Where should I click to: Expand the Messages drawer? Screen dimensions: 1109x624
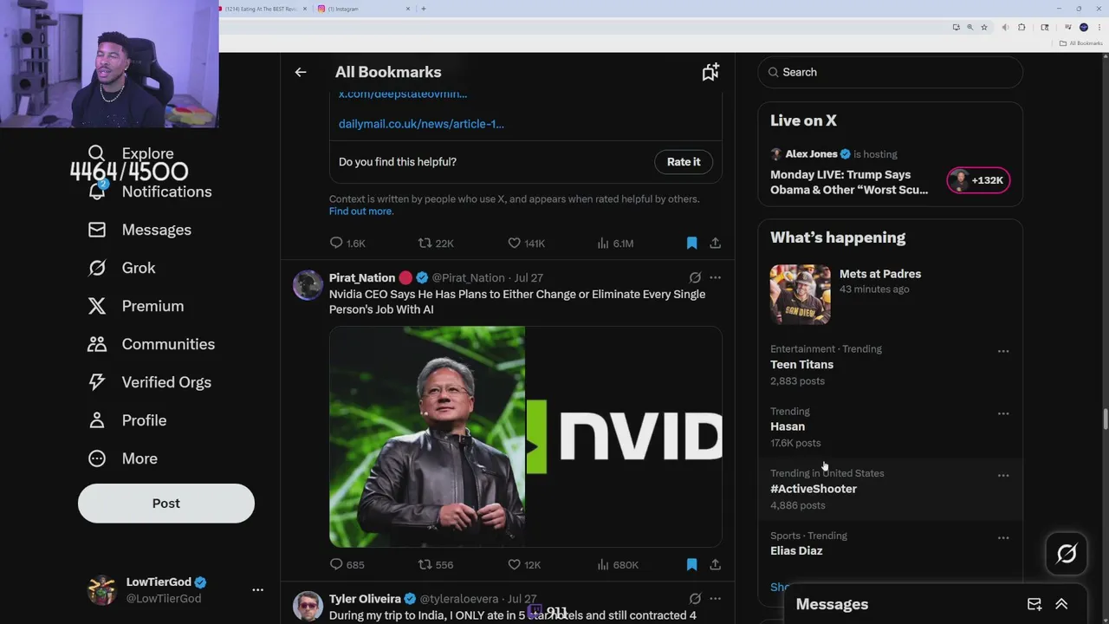[x=1061, y=604]
